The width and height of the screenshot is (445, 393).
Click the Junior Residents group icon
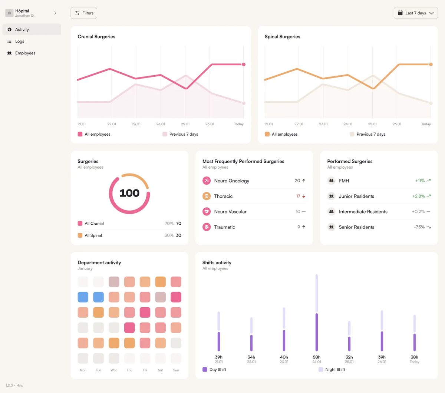(332, 196)
